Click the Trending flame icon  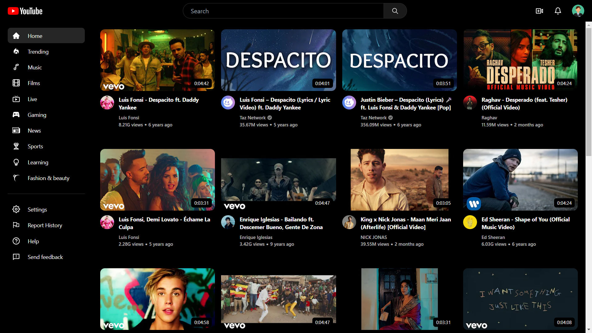pos(16,51)
